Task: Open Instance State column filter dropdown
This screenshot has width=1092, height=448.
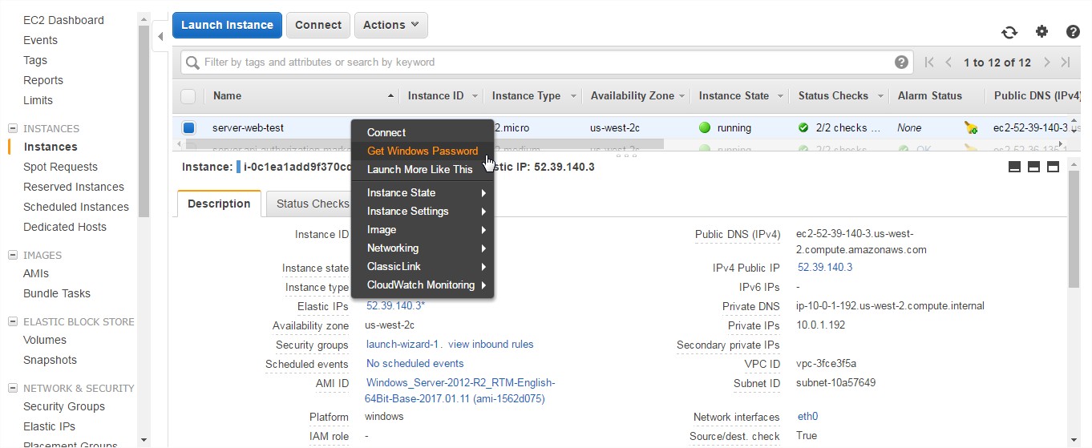Action: tap(779, 96)
